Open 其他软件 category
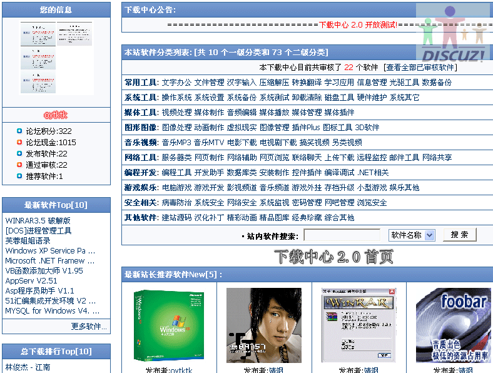This screenshot has width=493, height=373. pyautogui.click(x=140, y=218)
